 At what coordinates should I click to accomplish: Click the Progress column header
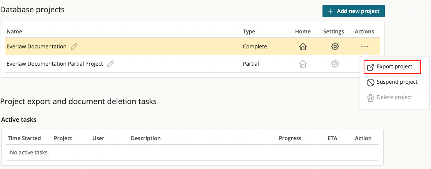click(x=290, y=138)
